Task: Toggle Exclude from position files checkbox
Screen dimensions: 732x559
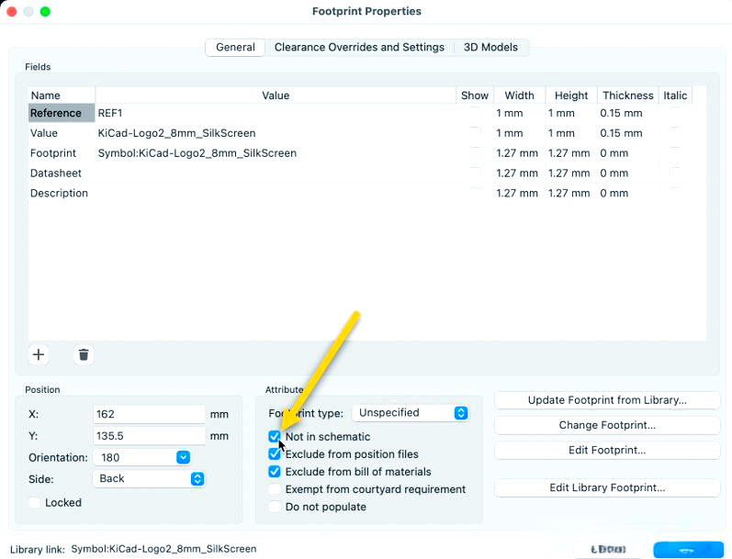Action: coord(275,454)
